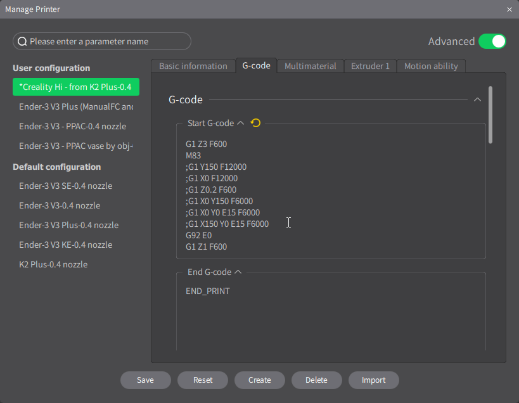
Task: Collapse the Start G-code box
Action: (x=241, y=123)
